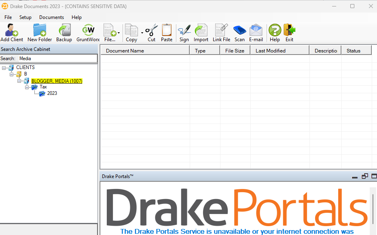This screenshot has height=235, width=377.
Task: Sort by Description column header
Action: click(325, 50)
